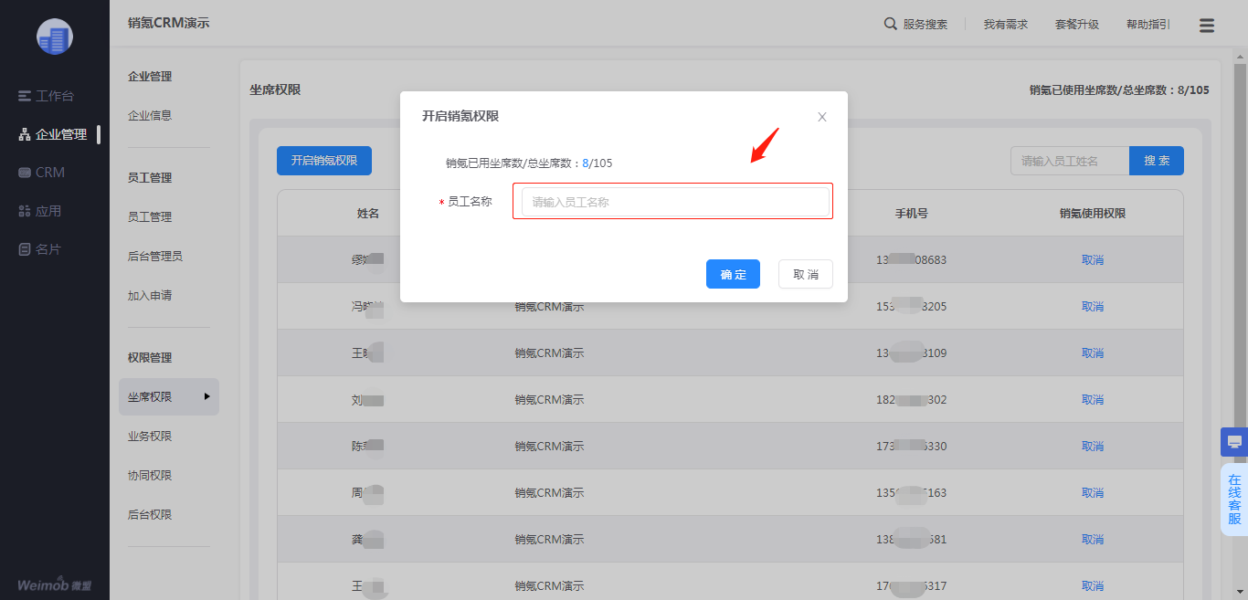Viewport: 1248px width, 600px height.
Task: Open 协同权限 in the submenu
Action: (x=150, y=476)
